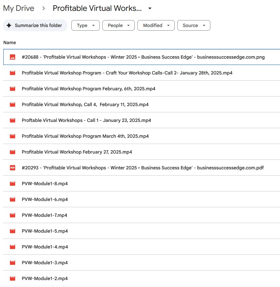Click the PDF icon of file #20293
This screenshot has height=287, width=280.
point(13,168)
